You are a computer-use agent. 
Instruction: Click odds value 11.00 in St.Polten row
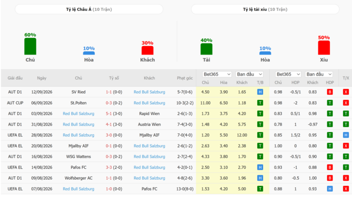tap(205, 103)
